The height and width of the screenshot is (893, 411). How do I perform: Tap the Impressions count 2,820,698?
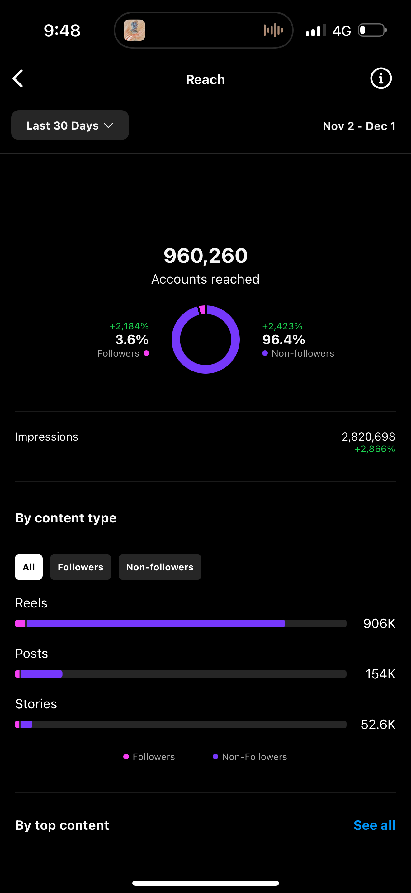tap(368, 437)
